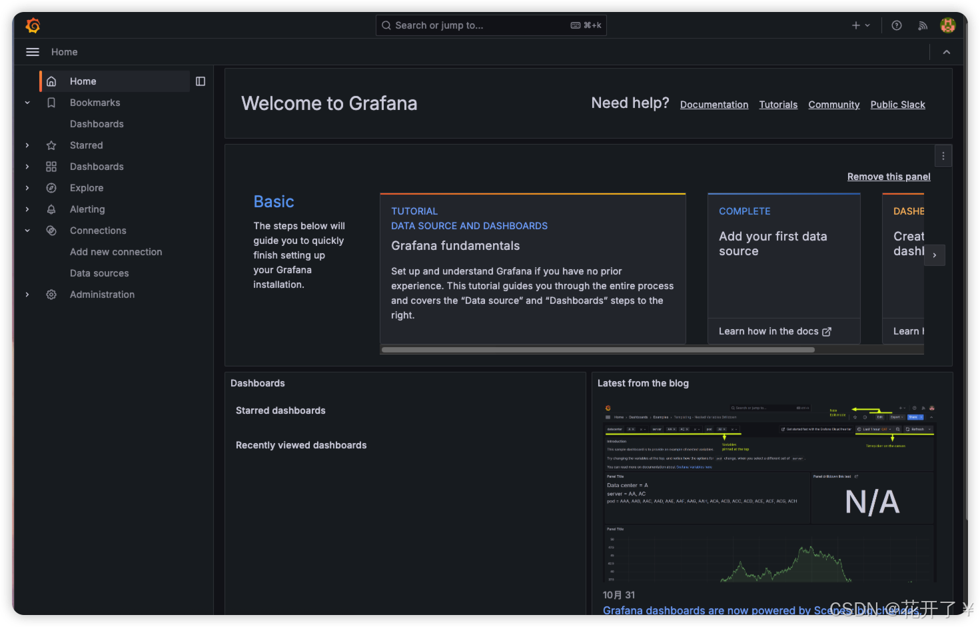Click the external link icon beside docs
The width and height of the screenshot is (980, 627).
(827, 332)
